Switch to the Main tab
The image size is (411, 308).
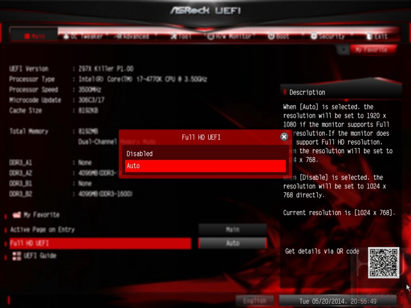click(x=34, y=36)
